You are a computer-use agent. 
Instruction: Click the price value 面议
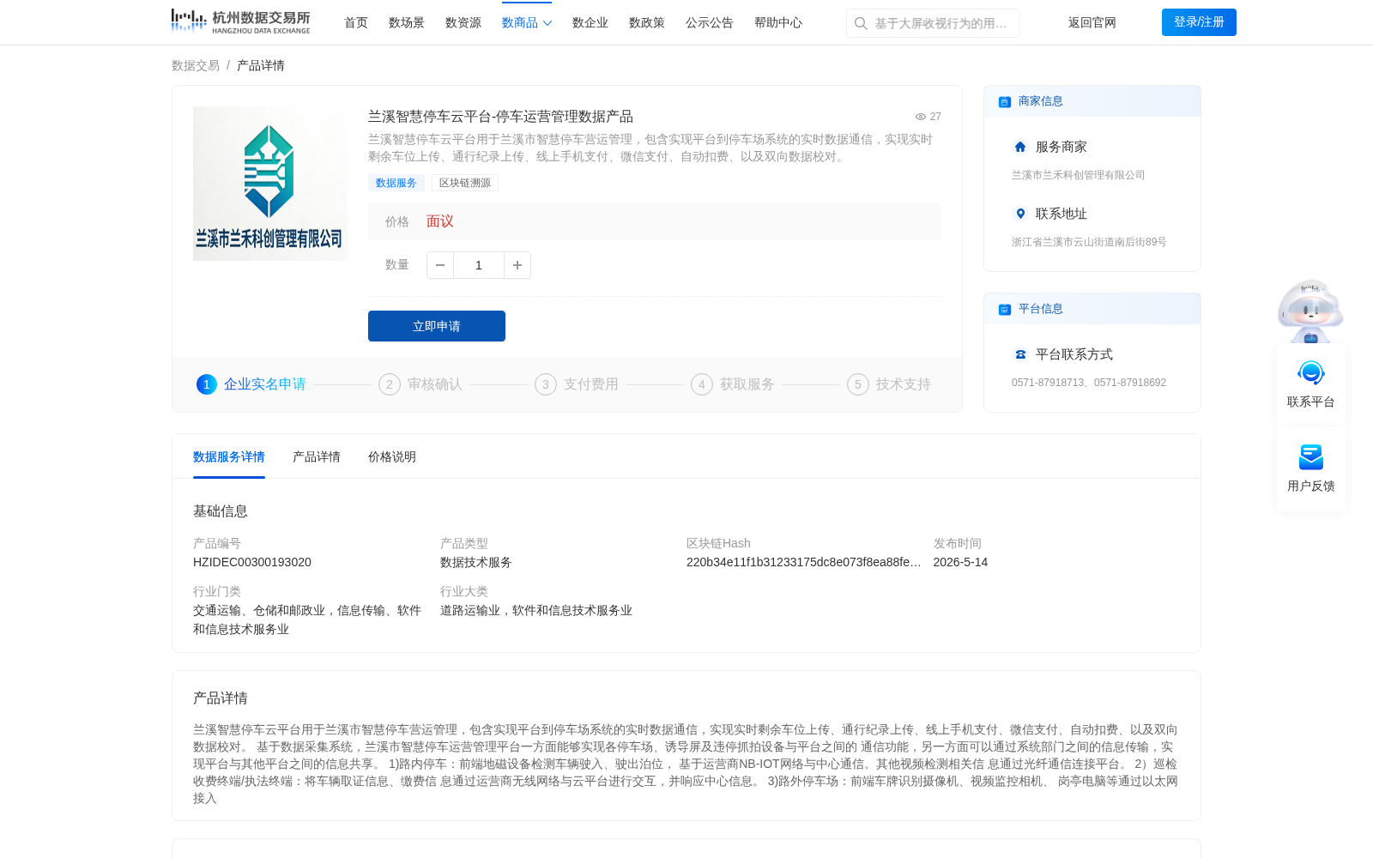click(x=440, y=221)
